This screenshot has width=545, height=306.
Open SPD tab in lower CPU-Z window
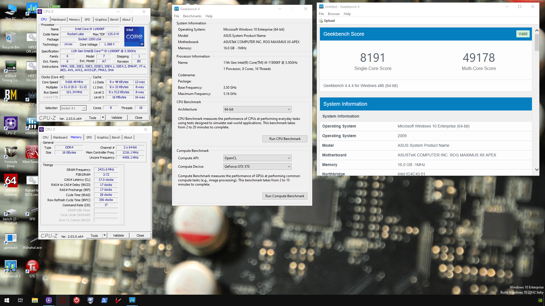[89, 137]
